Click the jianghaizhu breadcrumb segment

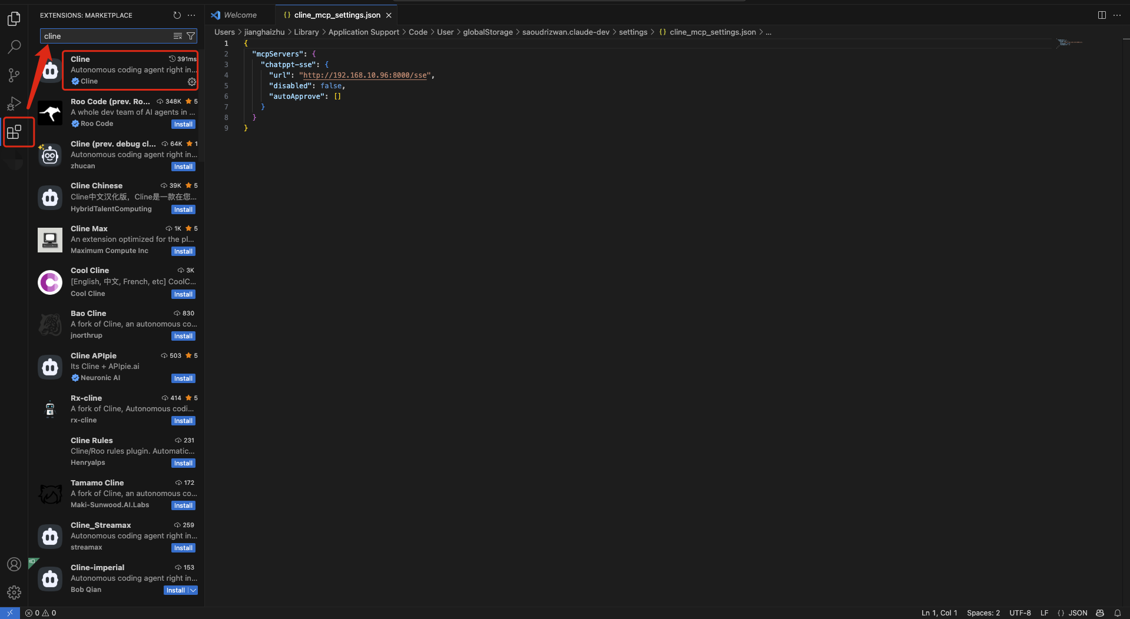coord(264,32)
